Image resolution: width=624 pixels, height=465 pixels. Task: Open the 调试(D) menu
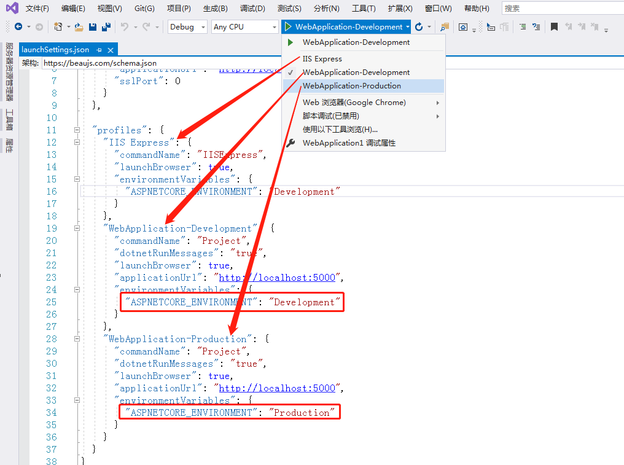click(x=252, y=9)
